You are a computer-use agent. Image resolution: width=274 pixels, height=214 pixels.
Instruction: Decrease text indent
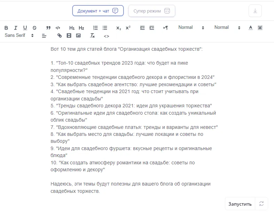[x=142, y=28]
